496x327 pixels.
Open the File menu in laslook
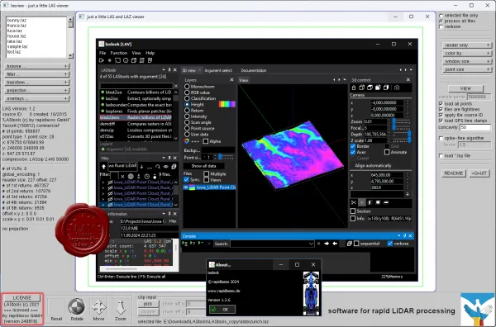[103, 53]
